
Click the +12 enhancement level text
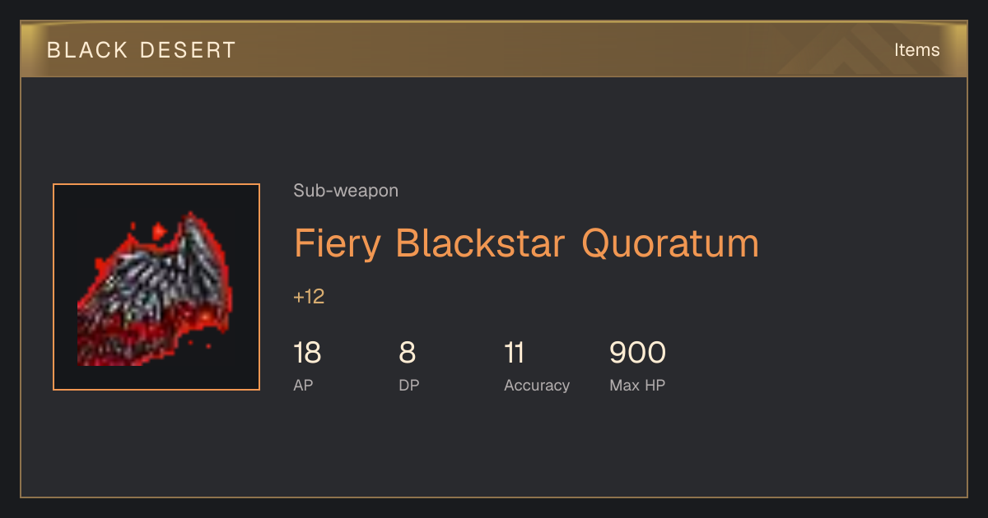click(309, 297)
